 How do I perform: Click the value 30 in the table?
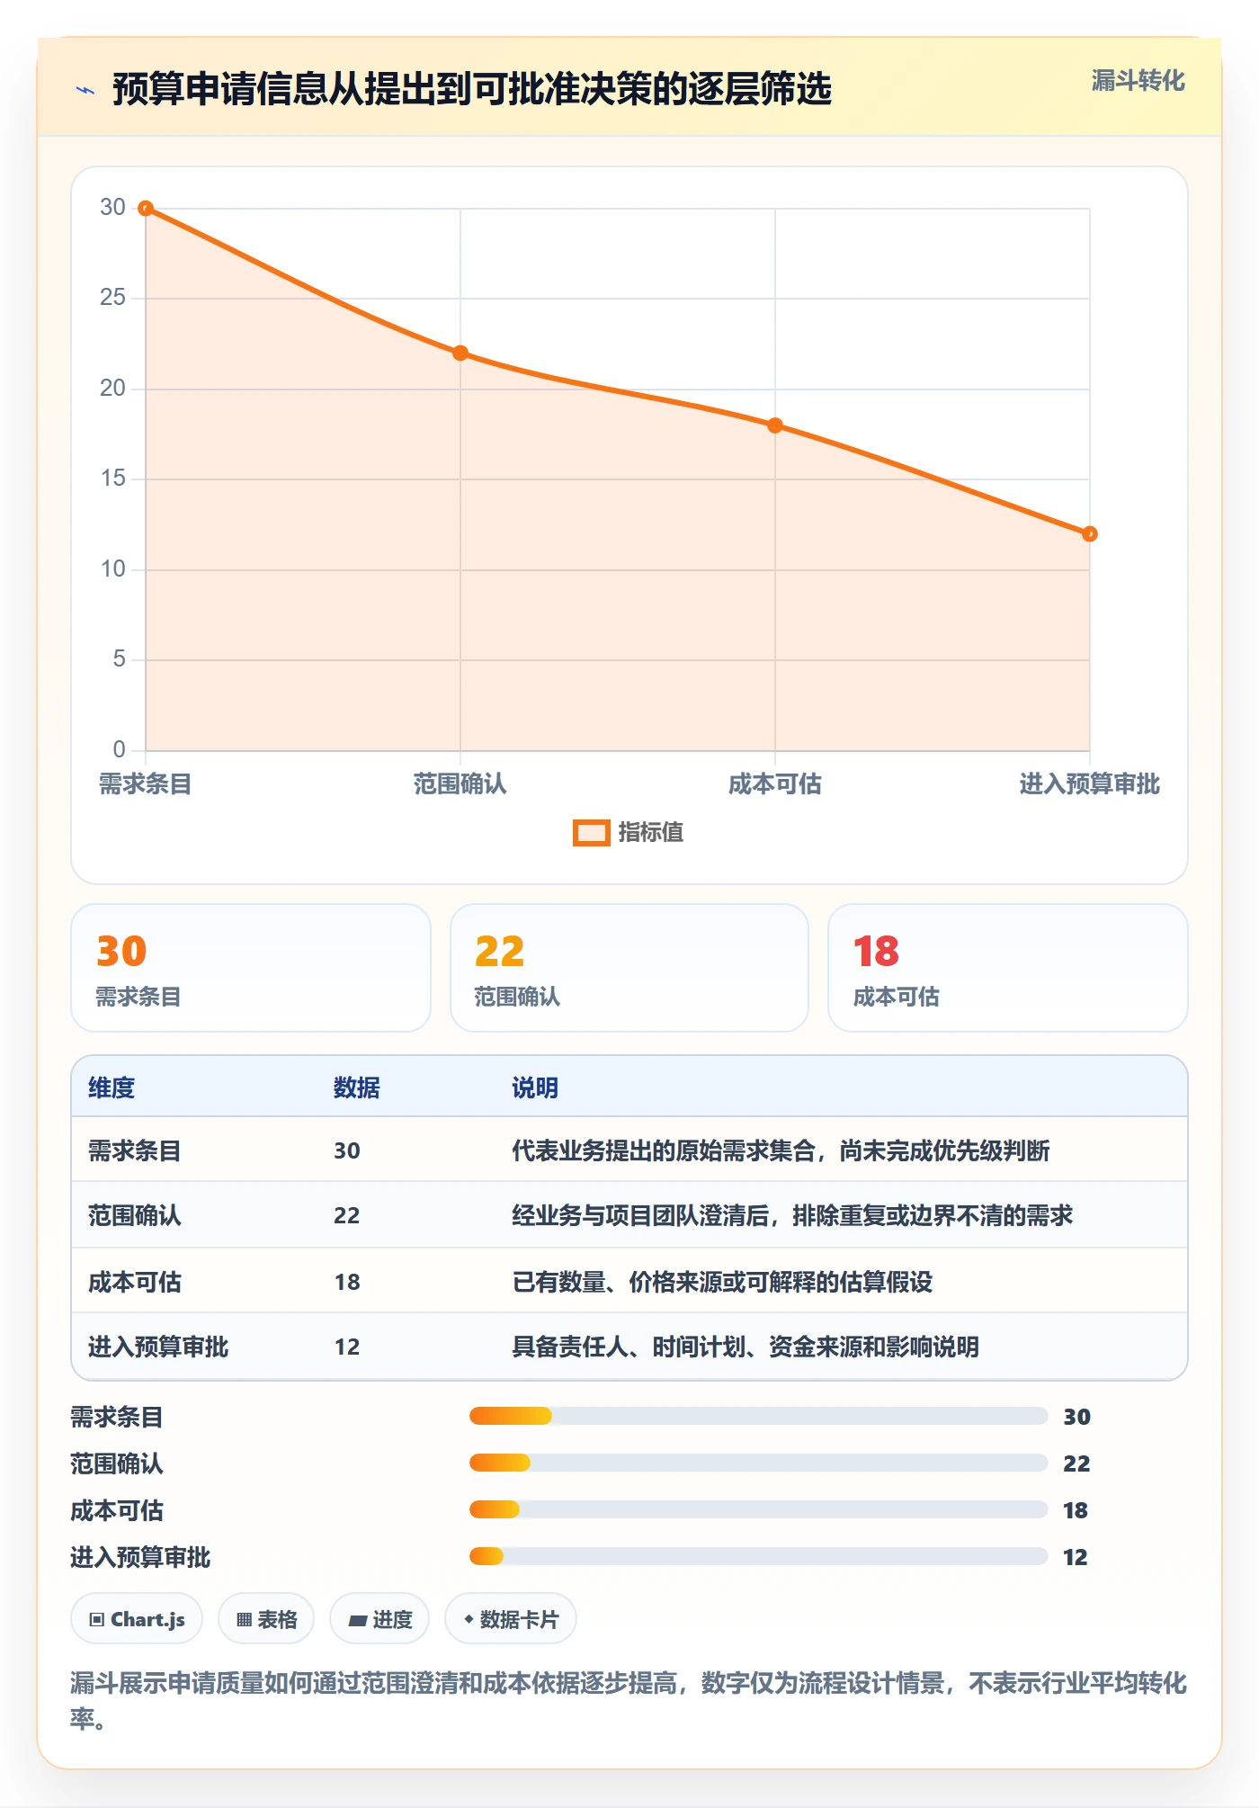347,1150
